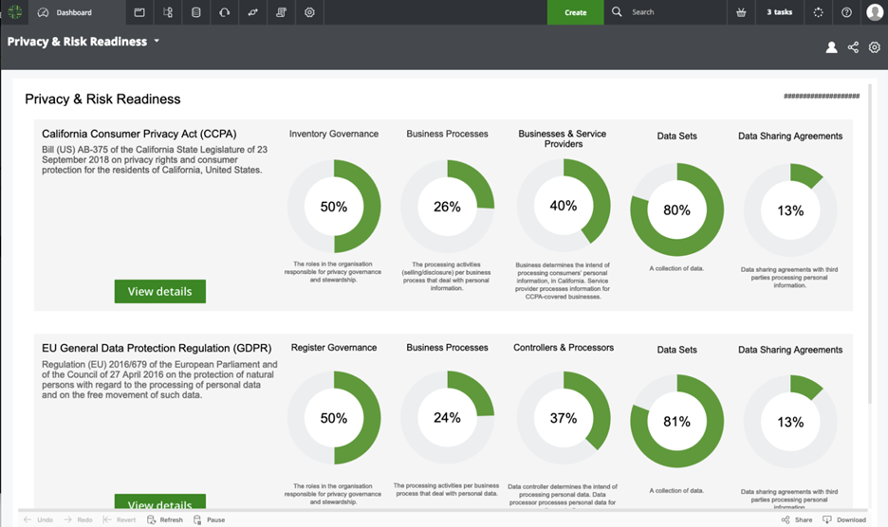888x527 pixels.
Task: Click the CCPA Business Processes 26% donut
Action: tap(447, 206)
